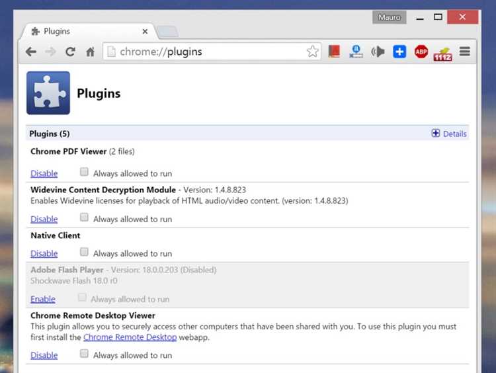Viewport: 496px width, 373px height.
Task: Disable the Native Client plugin
Action: tap(44, 254)
